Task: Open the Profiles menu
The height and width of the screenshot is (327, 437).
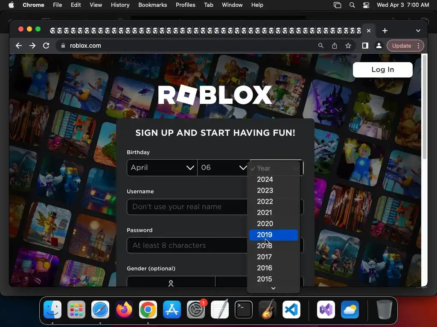Action: click(x=185, y=5)
